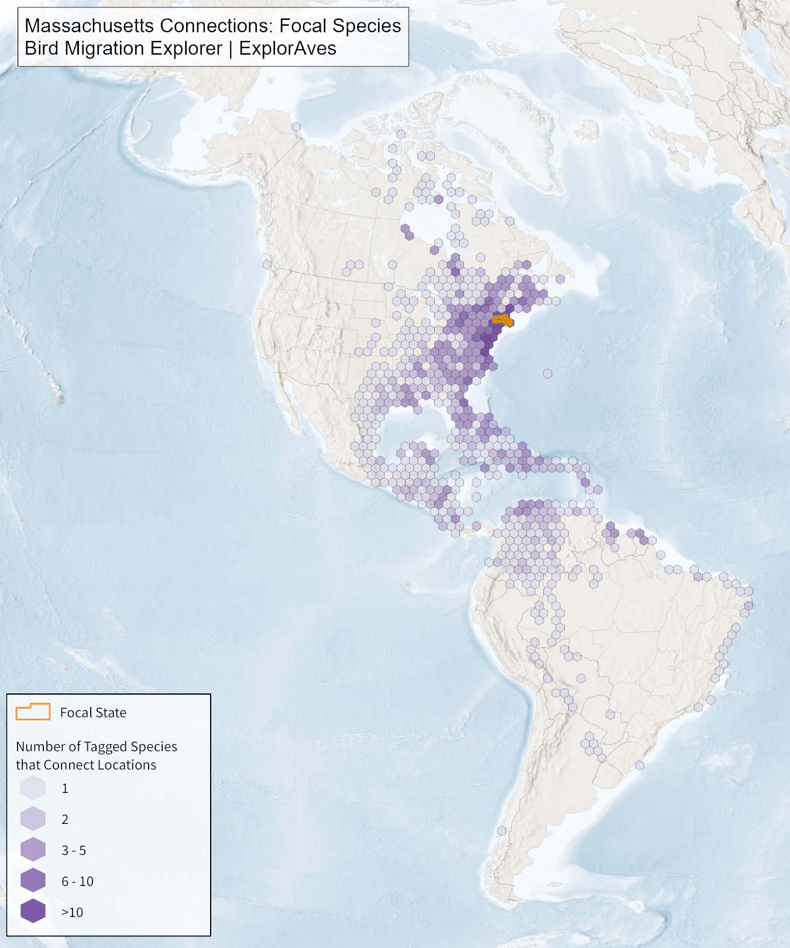Click the single hexagon on the Pacific Northwest coast
Screen dimensions: 790x948
tap(267, 265)
